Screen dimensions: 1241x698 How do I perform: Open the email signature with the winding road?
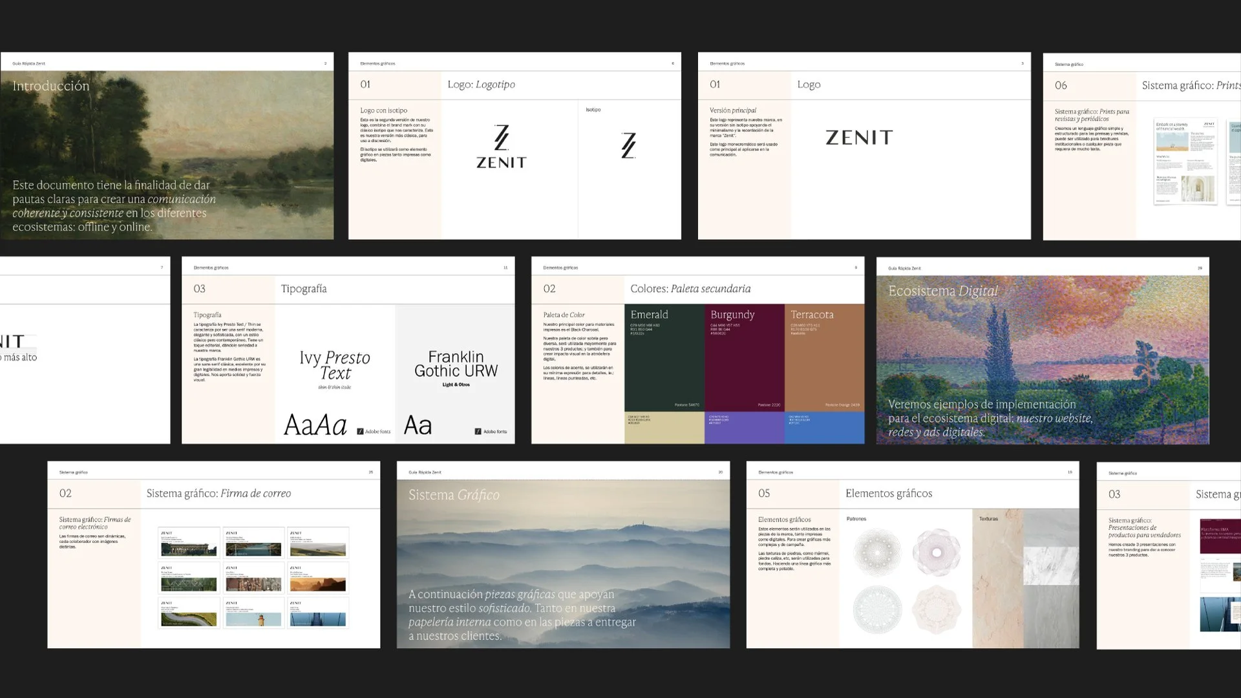pos(189,612)
